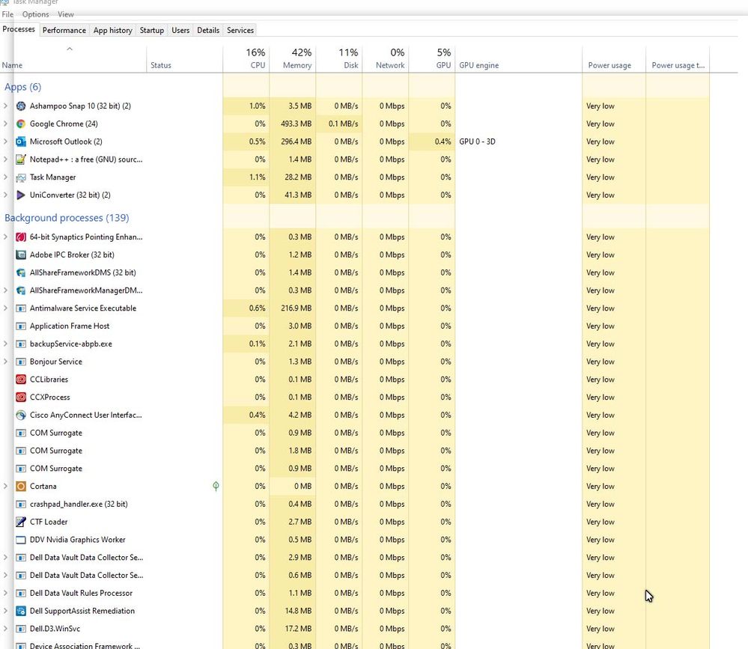This screenshot has height=649, width=748.
Task: Select the GPU 0 - 3D cell
Action: [519, 141]
